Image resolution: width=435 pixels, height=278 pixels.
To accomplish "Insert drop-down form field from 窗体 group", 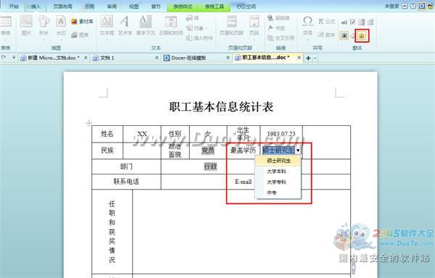I will tap(362, 22).
